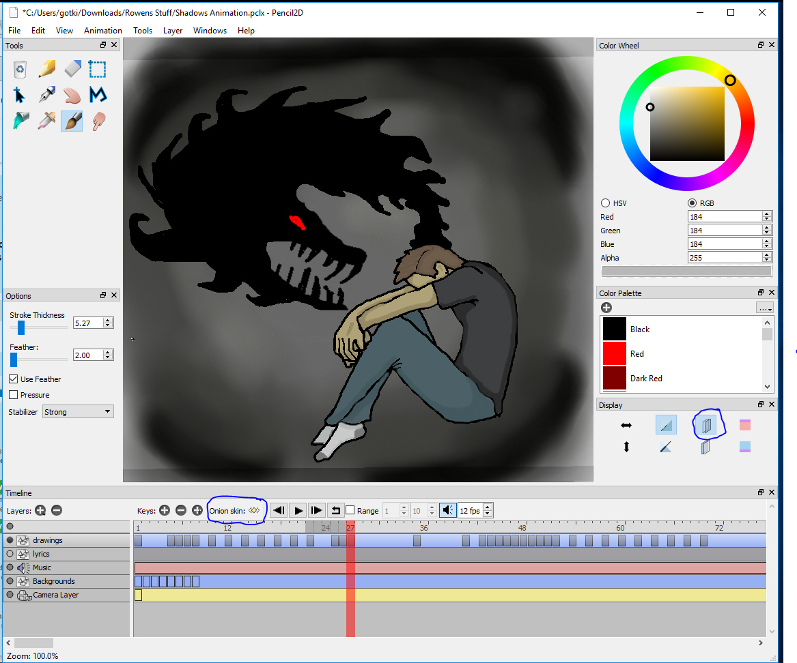The image size is (797, 663).
Task: Disable the Use Feather checkbox
Action: 14,379
